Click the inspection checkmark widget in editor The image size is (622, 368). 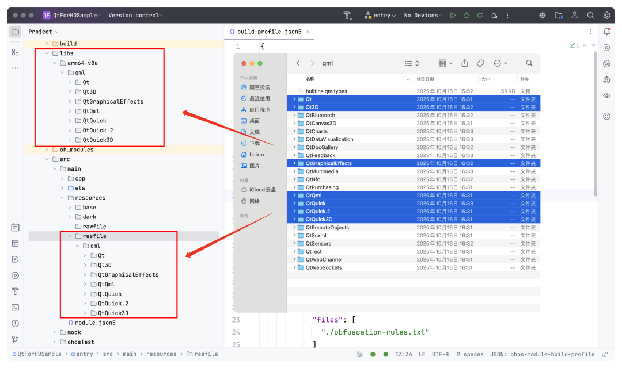(574, 45)
